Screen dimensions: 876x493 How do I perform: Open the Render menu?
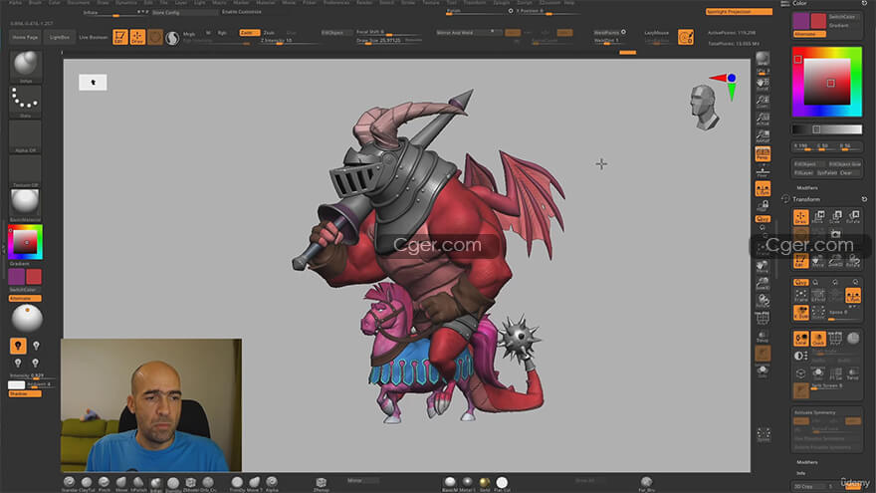[x=364, y=3]
